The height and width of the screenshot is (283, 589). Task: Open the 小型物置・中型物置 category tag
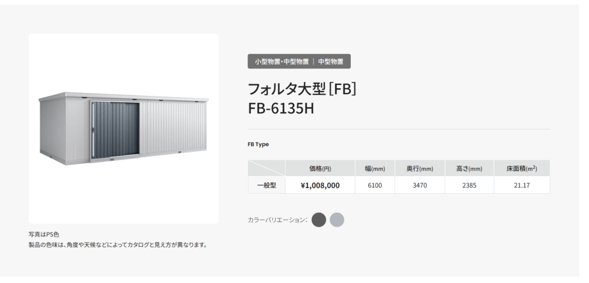click(x=282, y=62)
